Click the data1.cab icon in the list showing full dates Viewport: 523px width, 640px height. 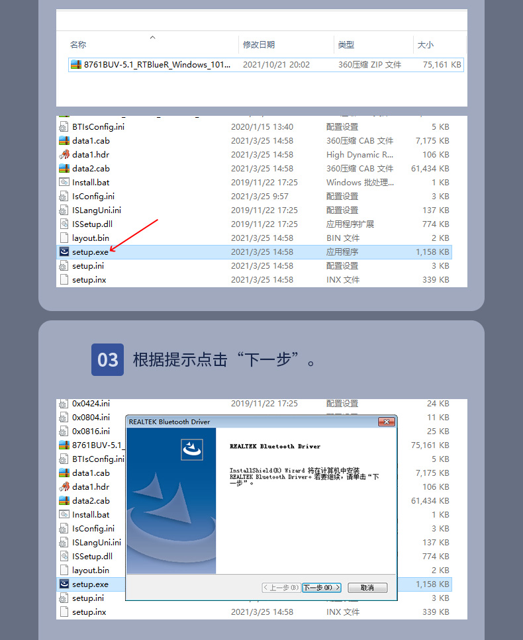pyautogui.click(x=64, y=141)
